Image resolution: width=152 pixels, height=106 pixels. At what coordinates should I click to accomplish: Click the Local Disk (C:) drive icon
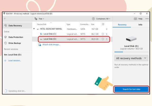[x=41, y=34]
